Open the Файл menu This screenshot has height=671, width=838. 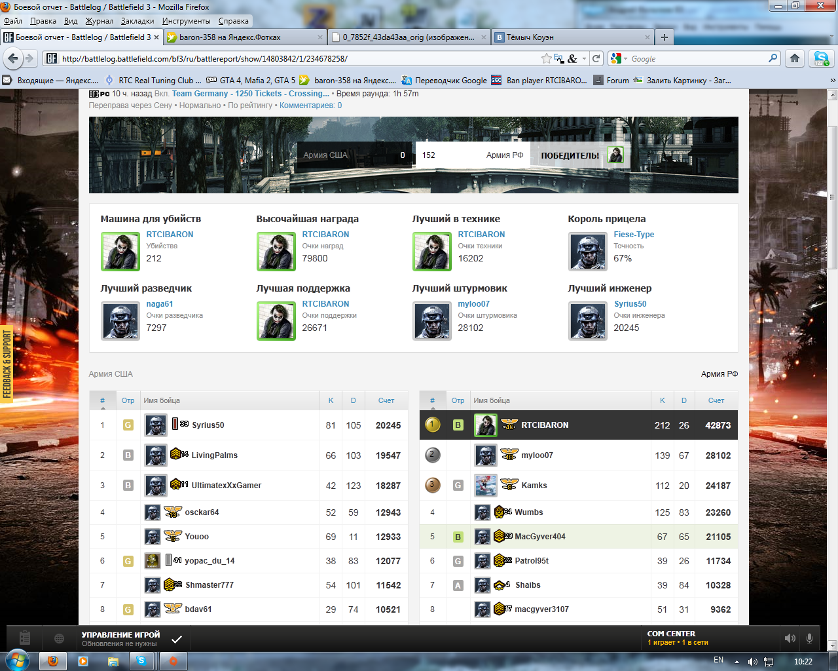coord(12,21)
